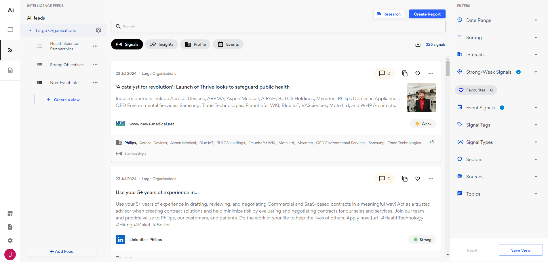This screenshot has width=548, height=262.
Task: Copy the first signal using copy icon
Action: click(x=405, y=73)
